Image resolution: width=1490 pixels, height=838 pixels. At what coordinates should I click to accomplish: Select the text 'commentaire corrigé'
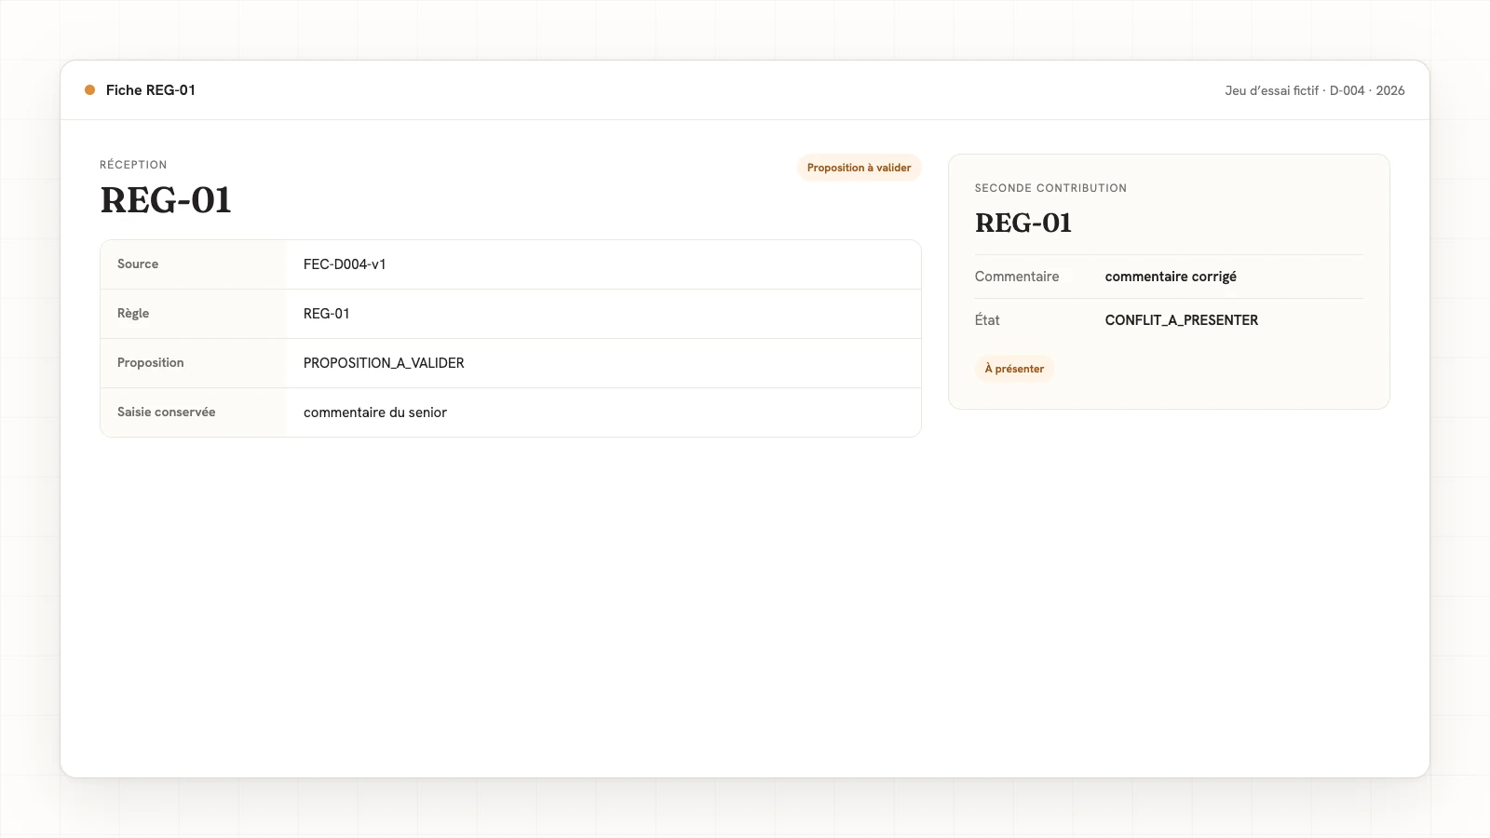point(1171,277)
